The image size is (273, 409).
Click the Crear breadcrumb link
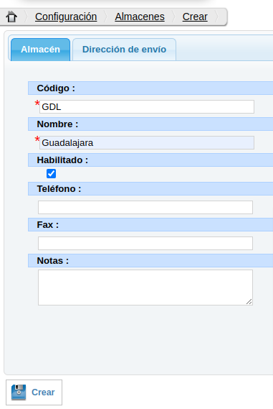(x=195, y=17)
